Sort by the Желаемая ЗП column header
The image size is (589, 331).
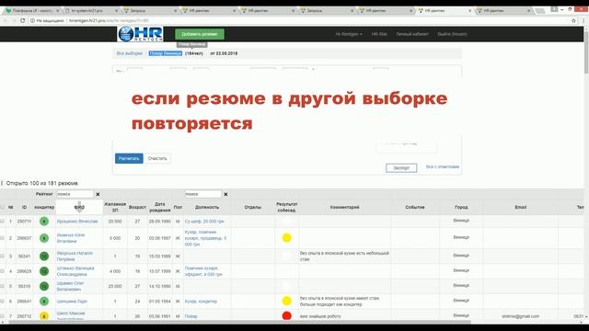click(115, 207)
